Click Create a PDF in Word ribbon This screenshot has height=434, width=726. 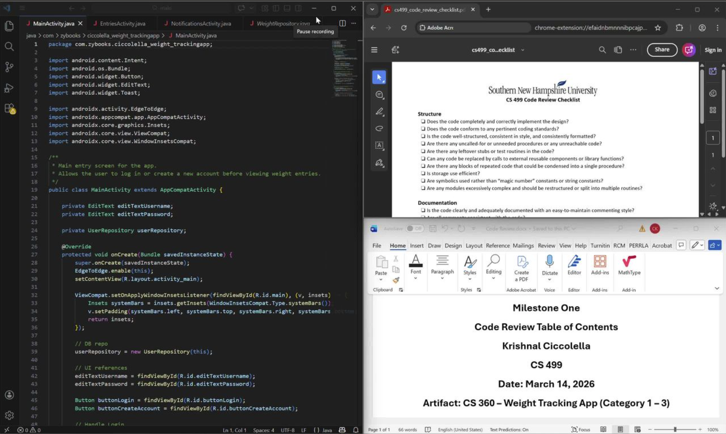point(521,268)
